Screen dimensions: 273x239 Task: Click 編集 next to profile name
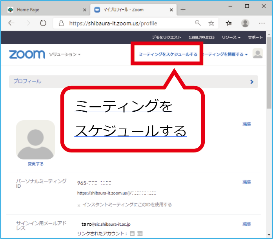click(x=247, y=124)
